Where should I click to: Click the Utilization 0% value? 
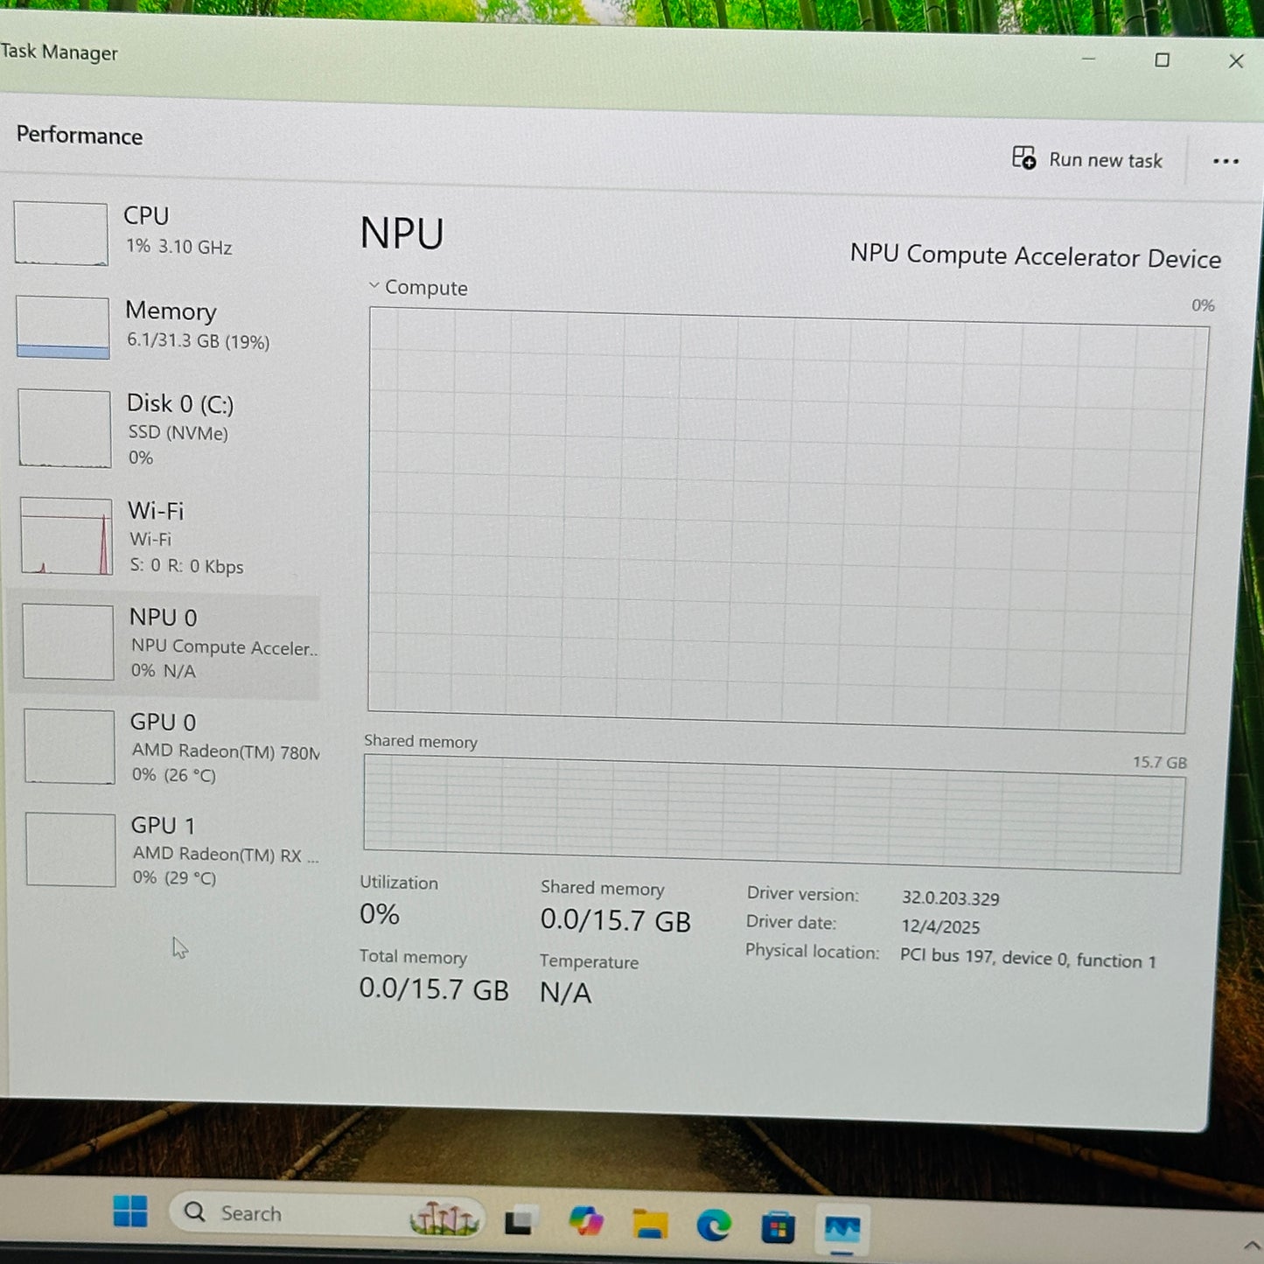(x=380, y=914)
